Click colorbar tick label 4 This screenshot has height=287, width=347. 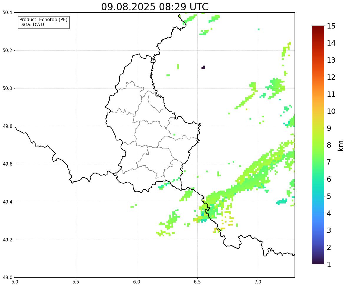click(329, 213)
